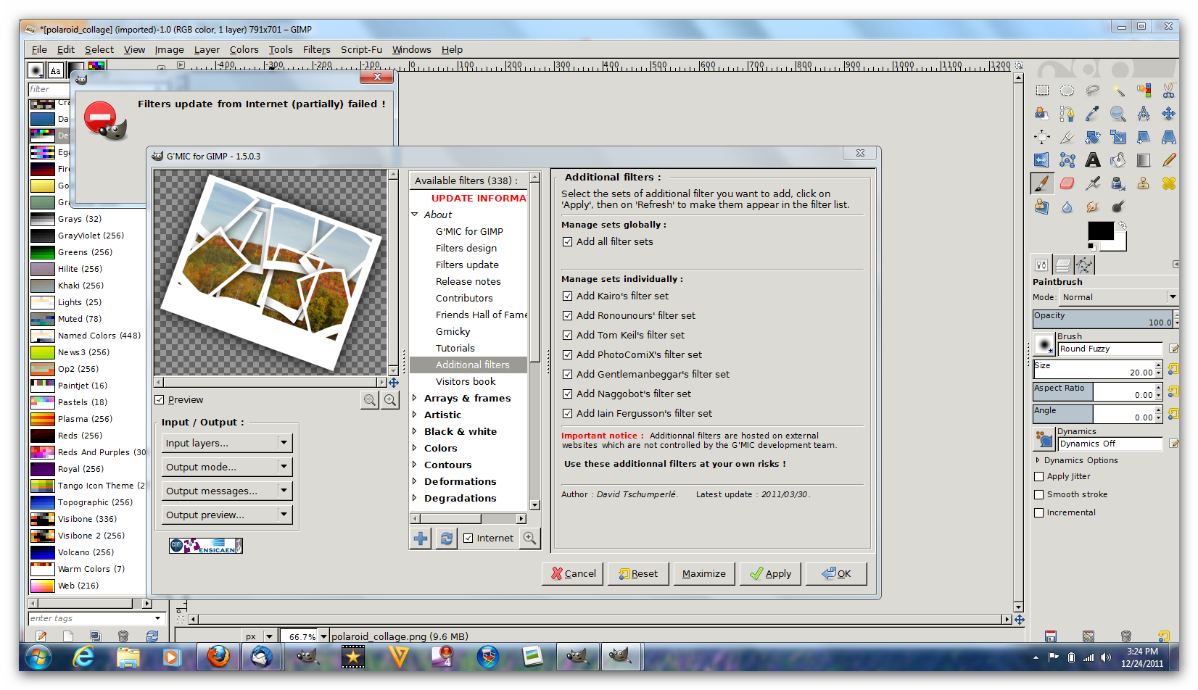Choose the Move tool in toolbox
This screenshot has width=1198, height=690.
click(x=1168, y=114)
